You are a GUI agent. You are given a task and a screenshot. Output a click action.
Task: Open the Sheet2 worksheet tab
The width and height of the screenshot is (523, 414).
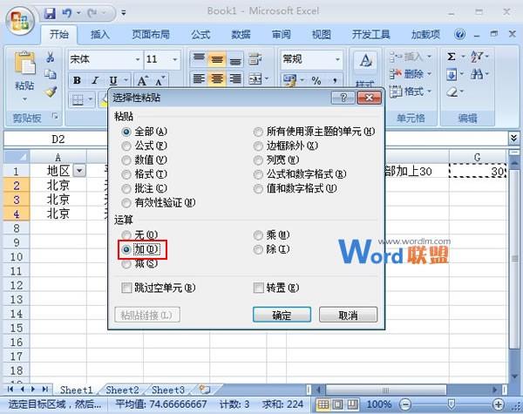pos(122,390)
